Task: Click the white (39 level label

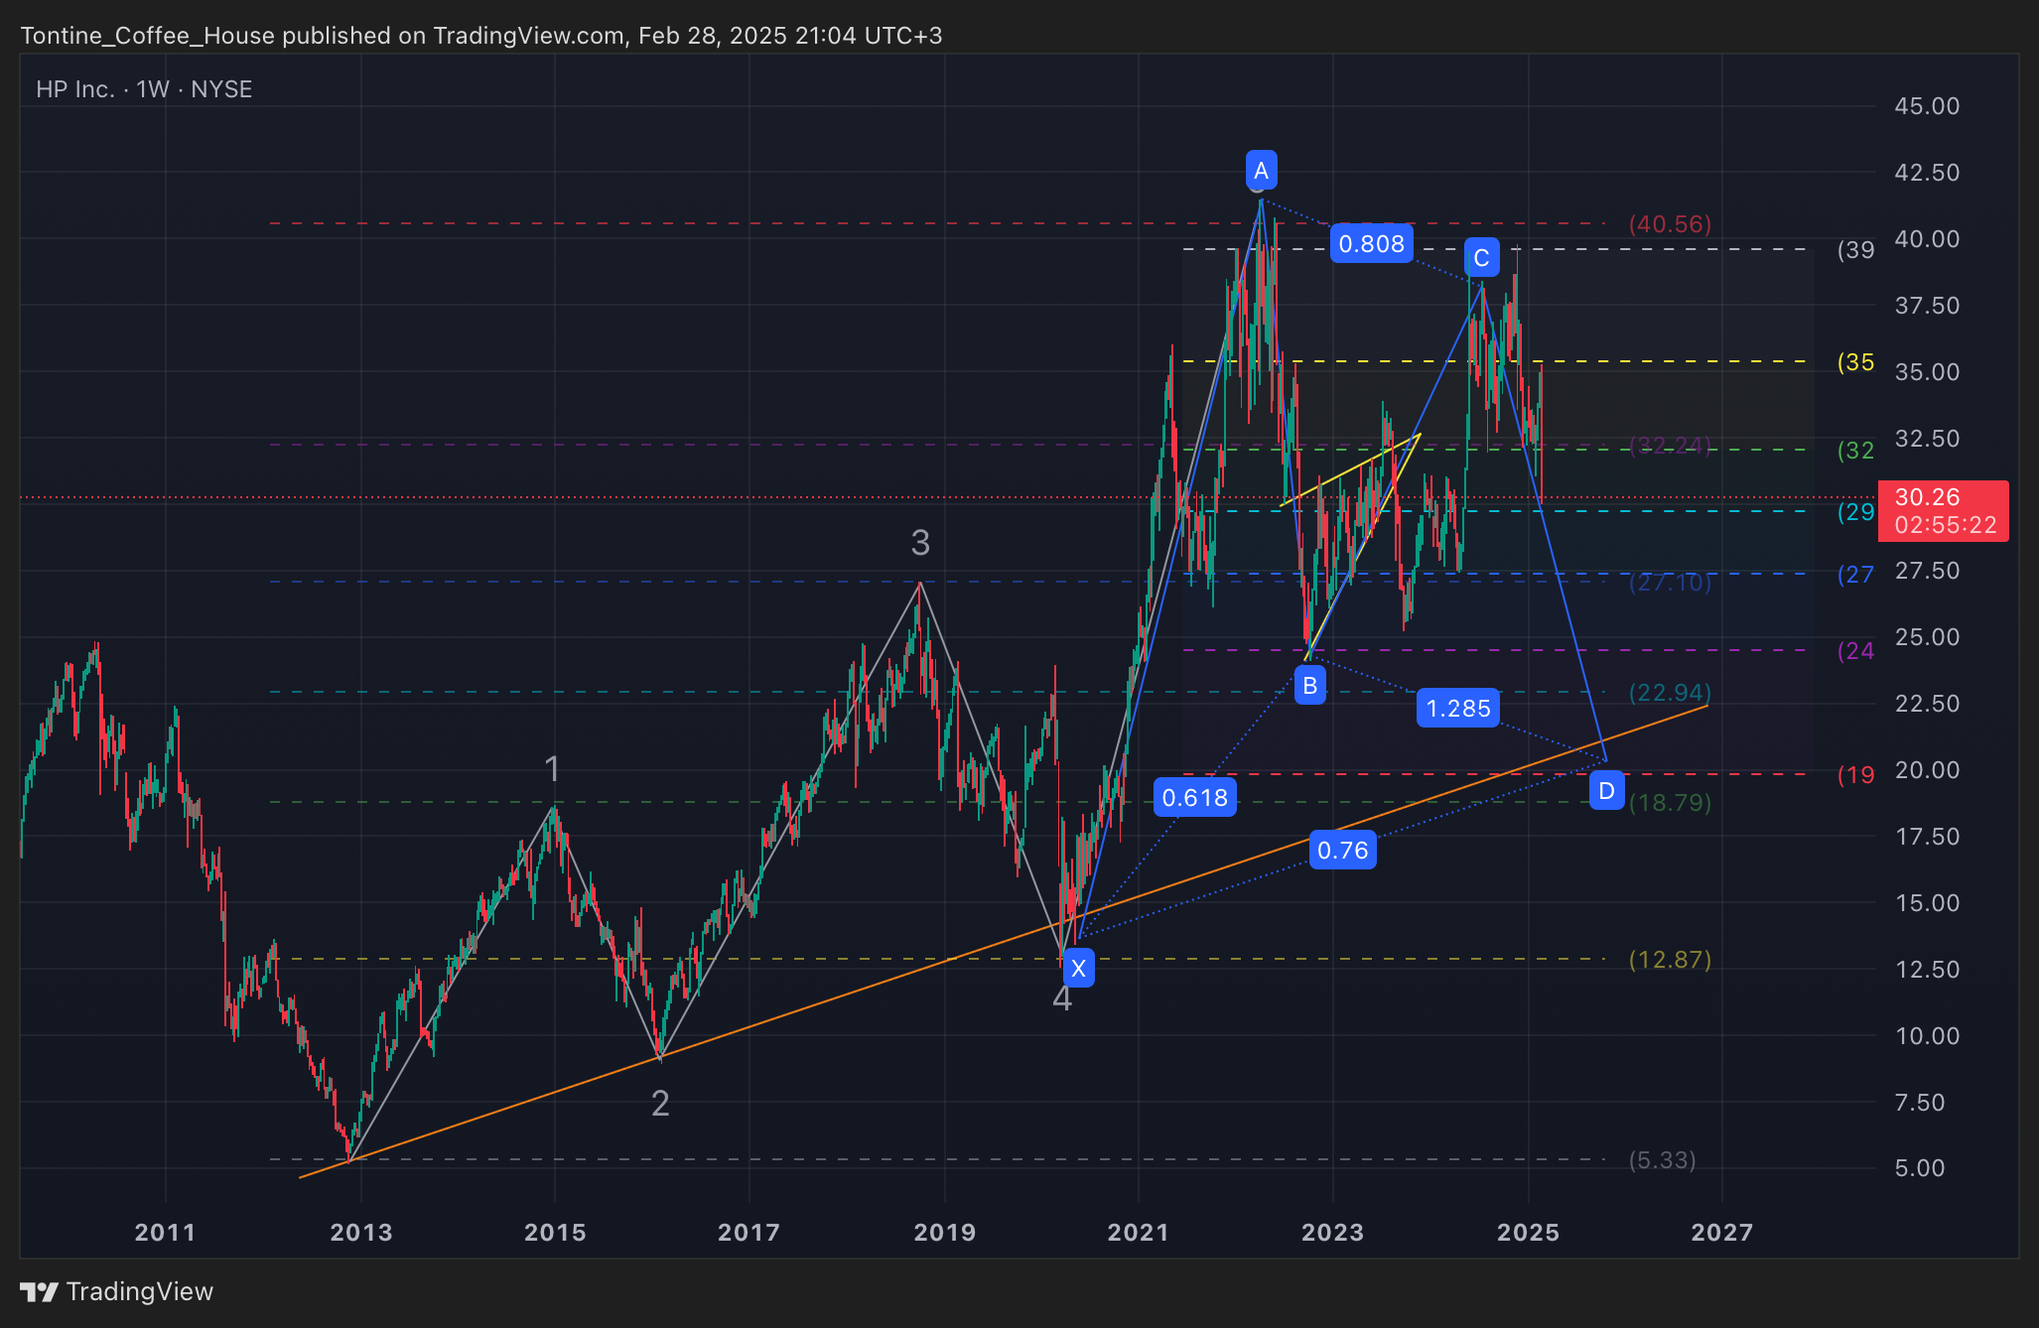Action: click(x=1855, y=250)
